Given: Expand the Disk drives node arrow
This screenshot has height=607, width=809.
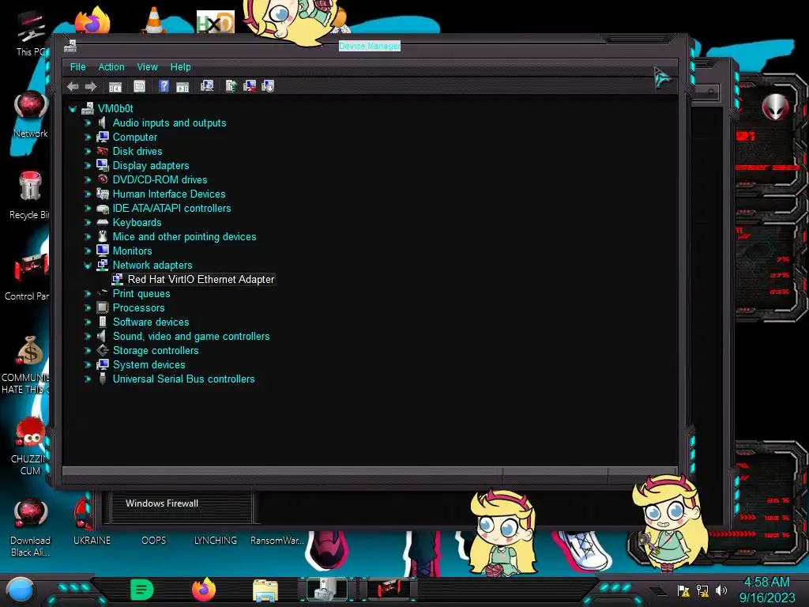Looking at the screenshot, I should (x=88, y=151).
